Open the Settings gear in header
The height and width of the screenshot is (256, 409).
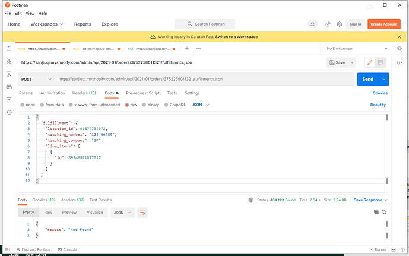click(x=340, y=24)
